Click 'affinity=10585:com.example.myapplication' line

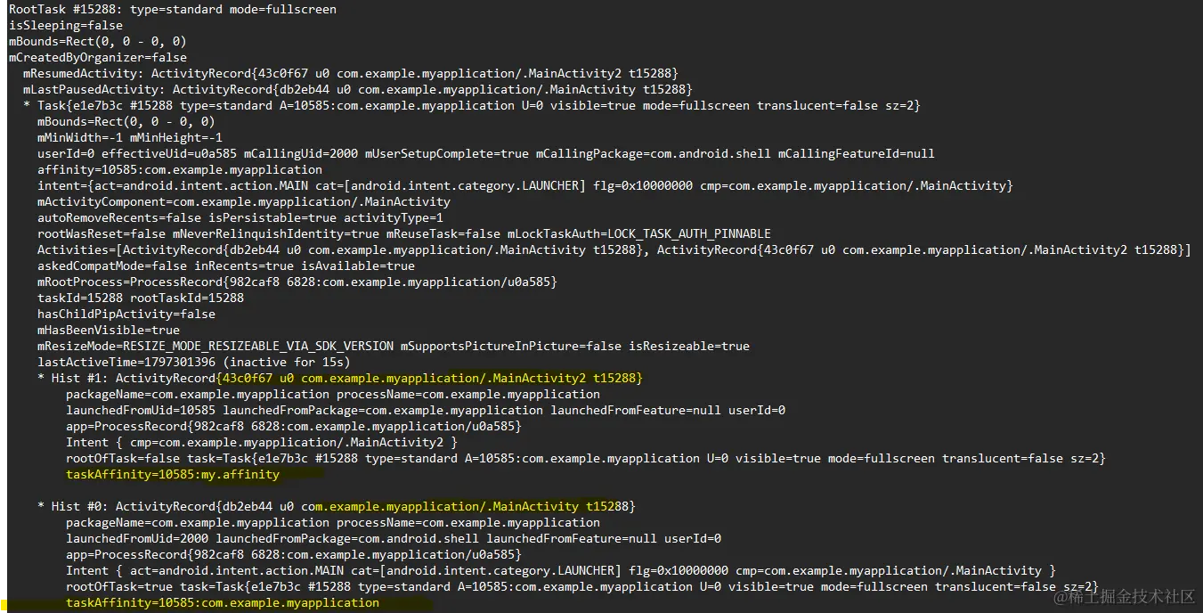pos(180,170)
